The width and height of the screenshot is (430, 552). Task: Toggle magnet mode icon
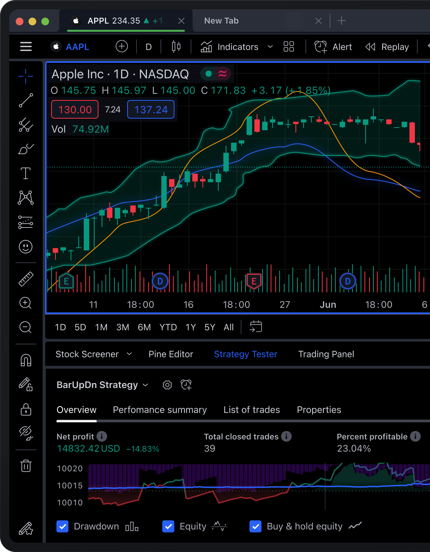pyautogui.click(x=26, y=360)
